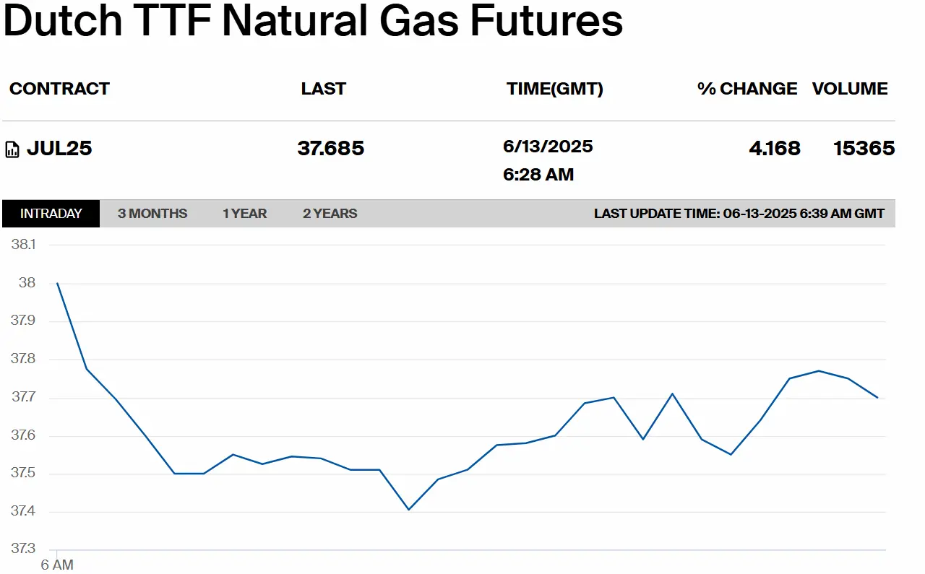Click the last price value 37.685

coord(331,149)
